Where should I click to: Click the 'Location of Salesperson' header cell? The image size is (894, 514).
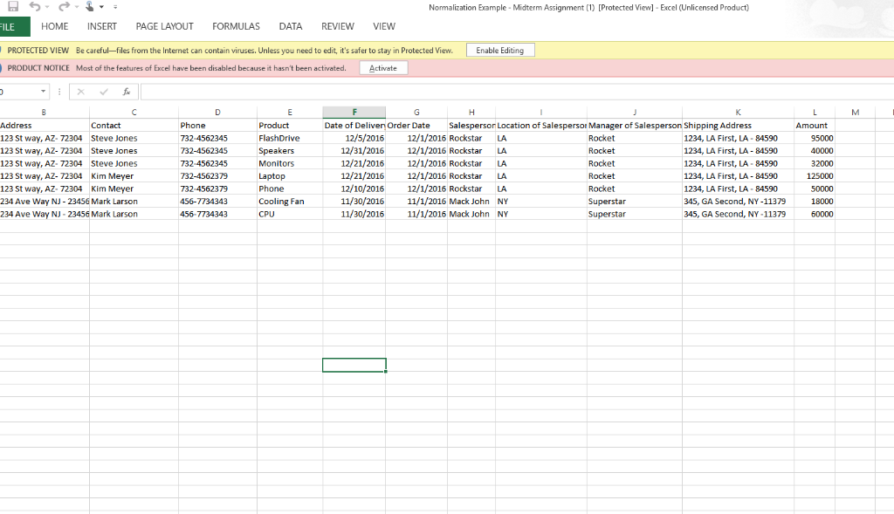(541, 126)
